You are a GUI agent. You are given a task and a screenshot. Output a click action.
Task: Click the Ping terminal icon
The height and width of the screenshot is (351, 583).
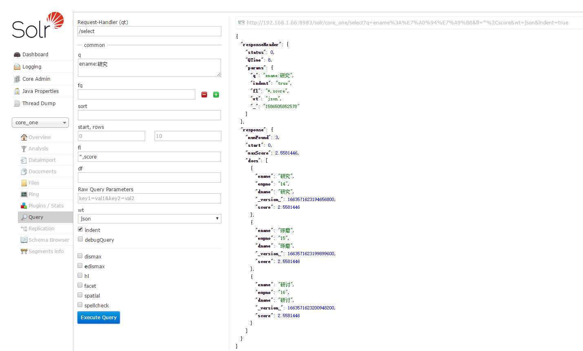pyautogui.click(x=24, y=194)
